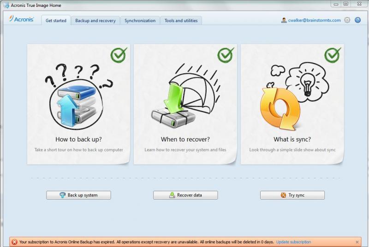This screenshot has width=369, height=247.
Task: Click the user account avatar icon
Action: 284,20
